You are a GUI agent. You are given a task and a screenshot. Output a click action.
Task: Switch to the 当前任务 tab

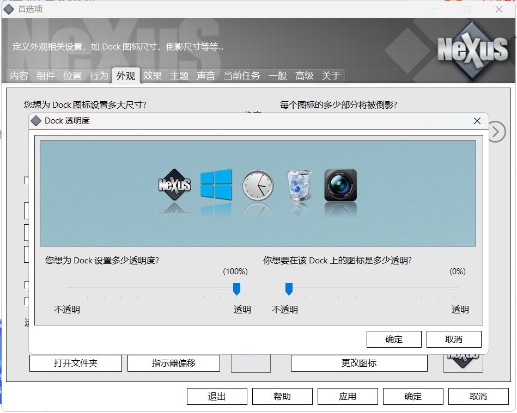(242, 76)
